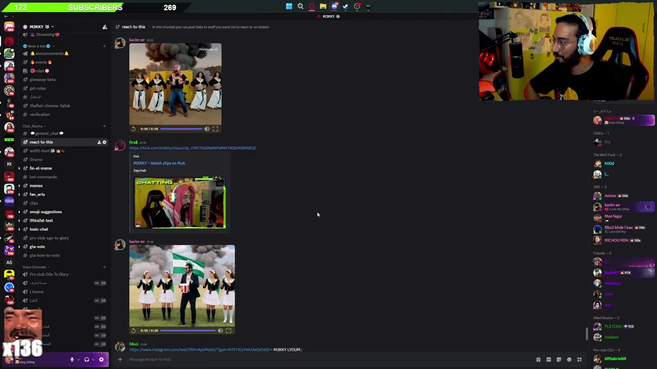Viewport: 657px width, 369px height.
Task: Click karim wr avatar on first video
Action: pos(120,44)
